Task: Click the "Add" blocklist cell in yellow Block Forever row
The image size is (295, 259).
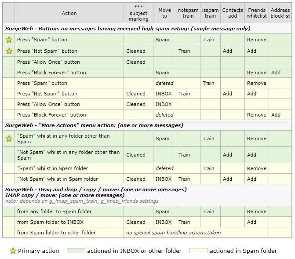Action: click(x=276, y=115)
